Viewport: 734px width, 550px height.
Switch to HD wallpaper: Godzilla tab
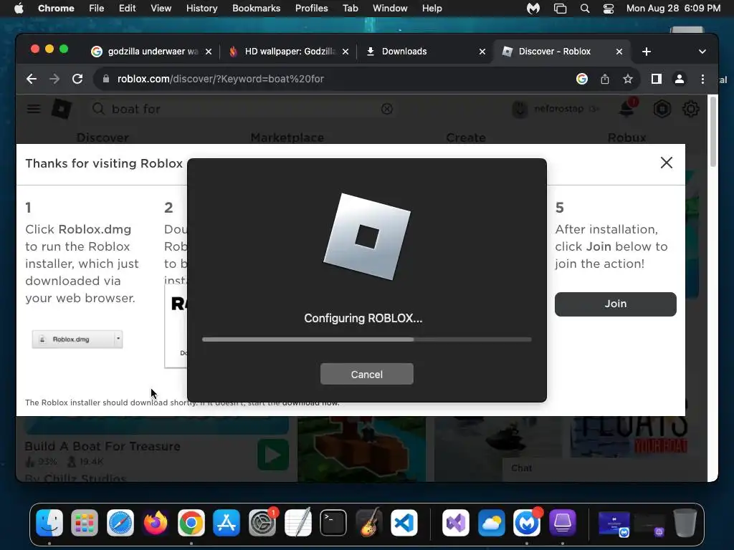coord(290,52)
